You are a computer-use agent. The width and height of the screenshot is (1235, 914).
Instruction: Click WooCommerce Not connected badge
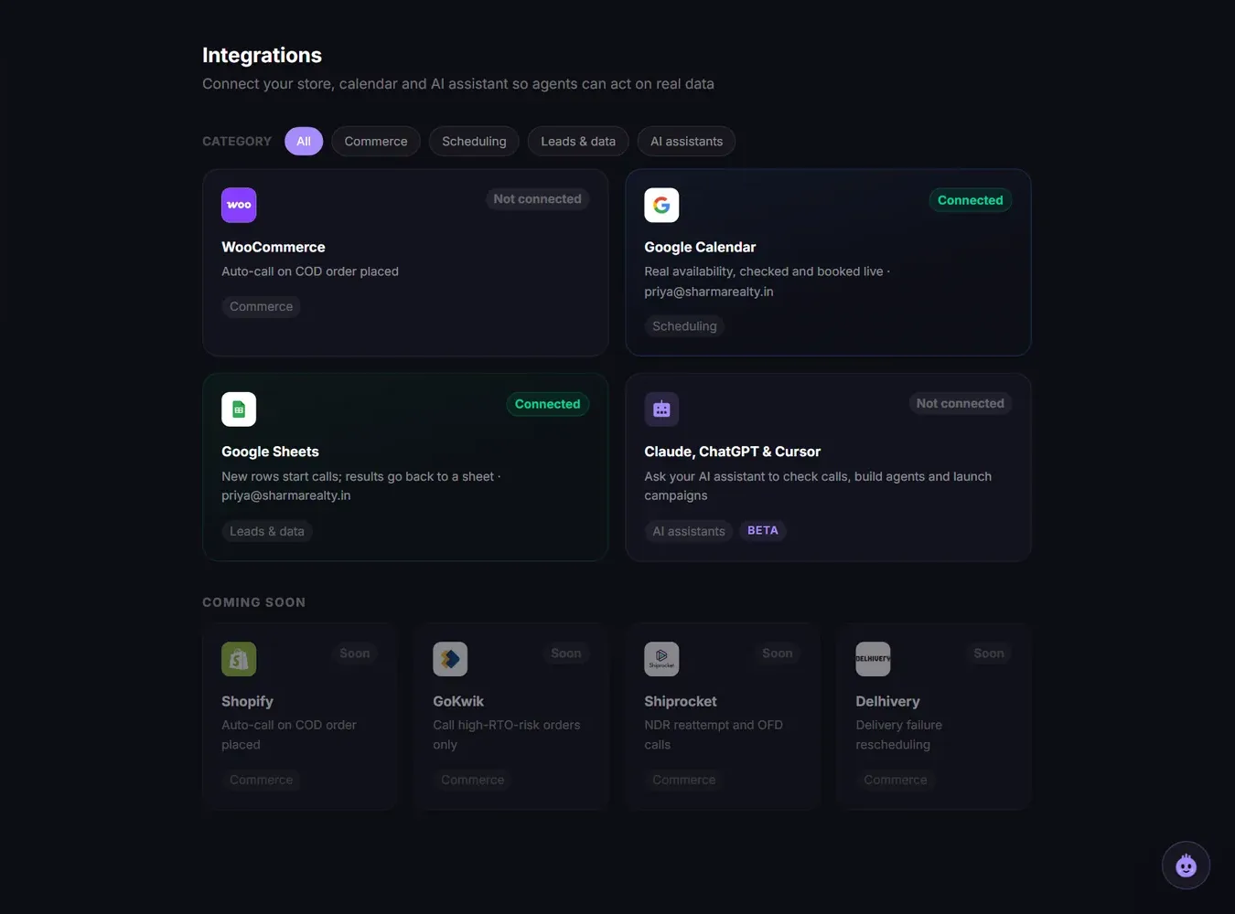537,199
